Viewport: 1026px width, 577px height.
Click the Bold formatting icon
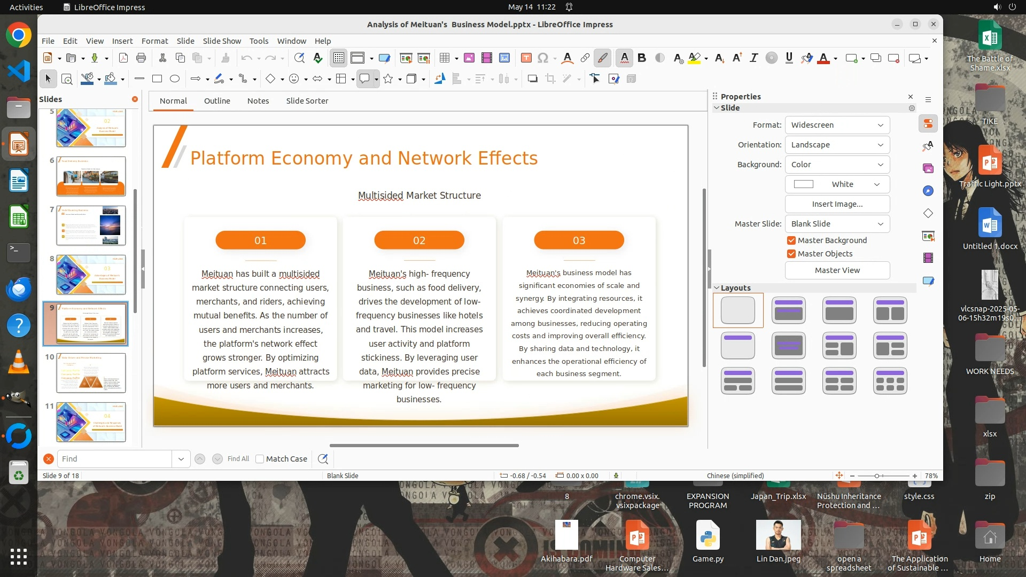(642, 58)
